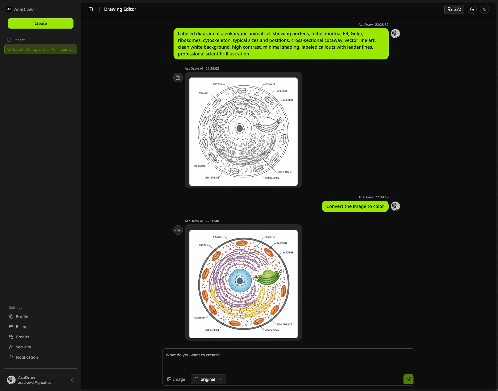
Task: Open Credits settings
Action: pos(22,337)
